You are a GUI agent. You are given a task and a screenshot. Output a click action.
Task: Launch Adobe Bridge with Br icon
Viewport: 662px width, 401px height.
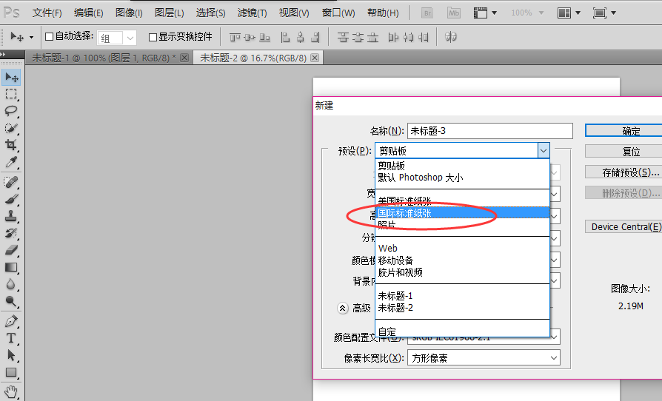tap(427, 13)
